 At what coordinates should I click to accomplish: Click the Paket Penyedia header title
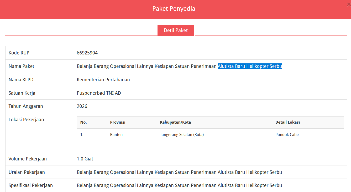[x=174, y=9]
